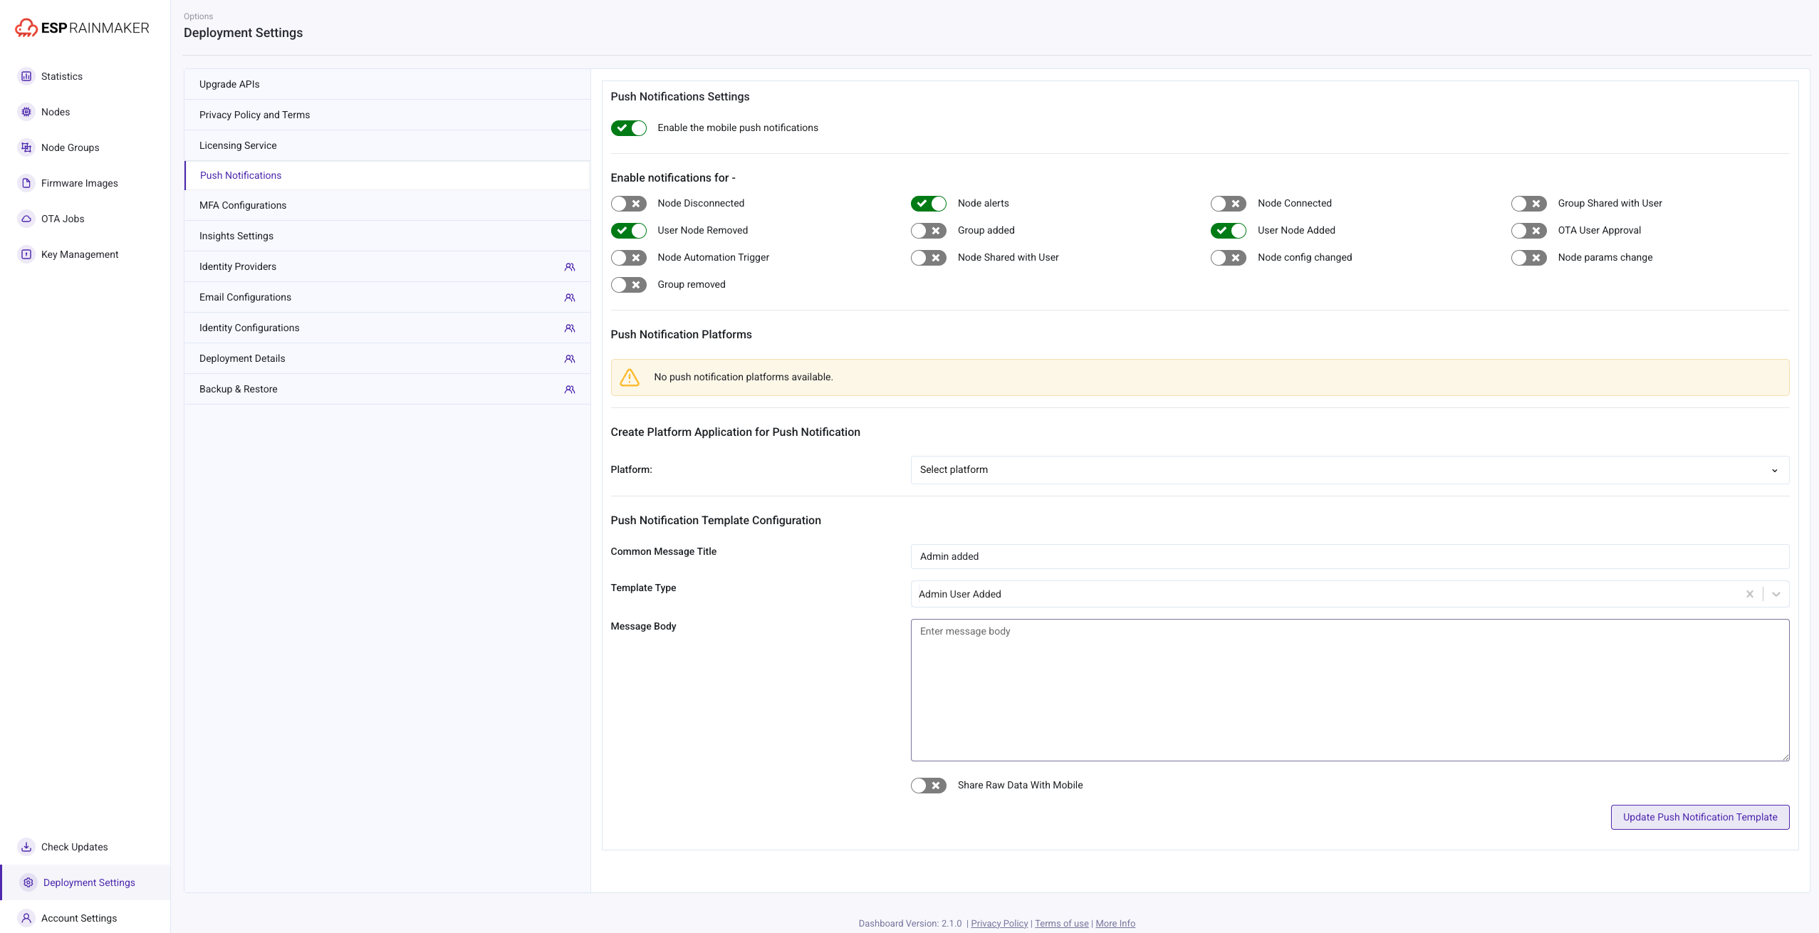Screen dimensions: 1819x933
Task: Open MFA Configurations settings
Action: point(387,205)
